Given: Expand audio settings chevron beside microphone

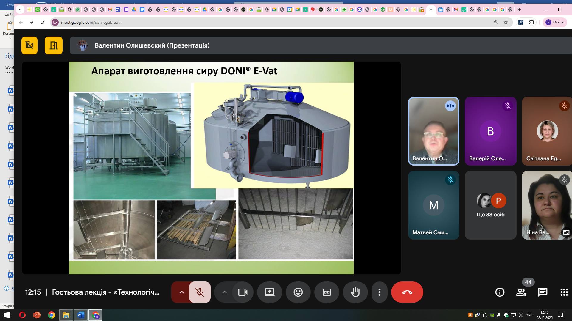Looking at the screenshot, I should 181,292.
